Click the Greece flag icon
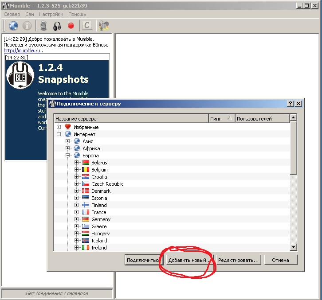 click(86, 226)
